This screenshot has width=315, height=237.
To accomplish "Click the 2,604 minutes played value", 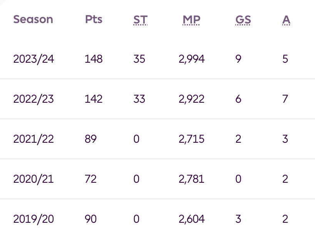I will point(192,219).
